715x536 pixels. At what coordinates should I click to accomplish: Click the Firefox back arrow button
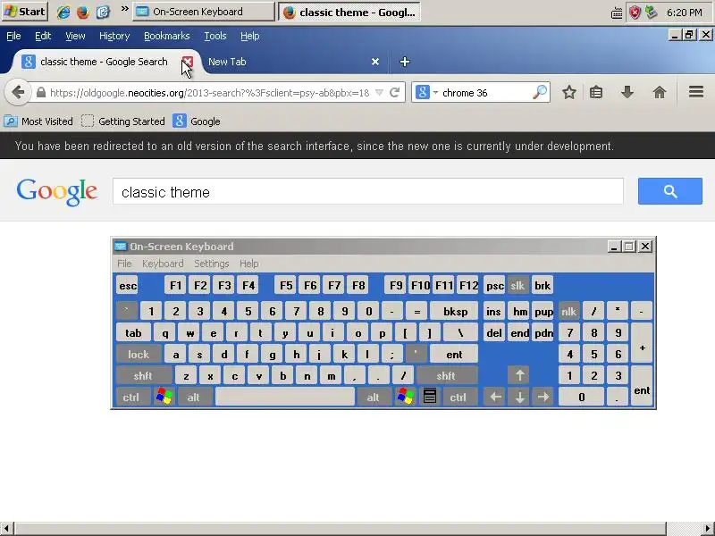(x=18, y=93)
